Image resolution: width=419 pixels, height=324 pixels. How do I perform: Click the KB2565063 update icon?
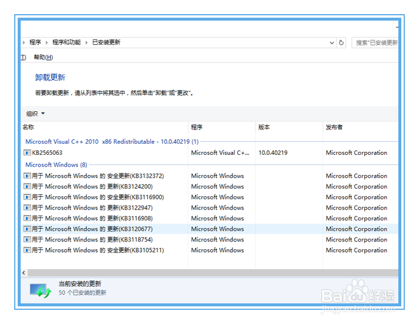[x=27, y=153]
